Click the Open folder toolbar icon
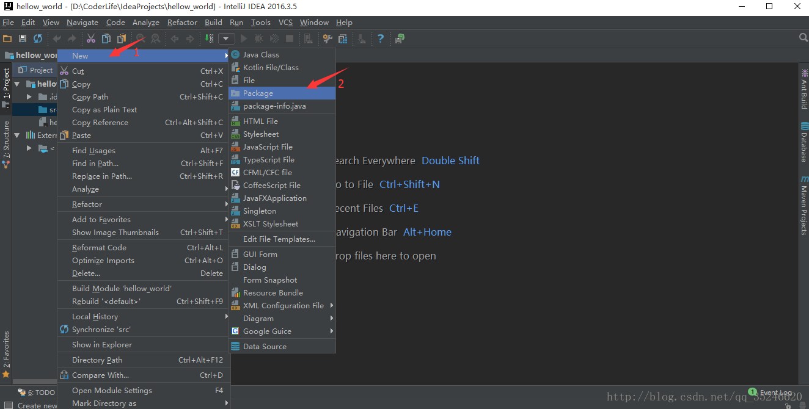 tap(7, 38)
